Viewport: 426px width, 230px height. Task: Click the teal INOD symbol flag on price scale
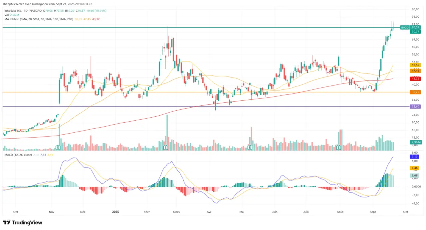pos(404,28)
